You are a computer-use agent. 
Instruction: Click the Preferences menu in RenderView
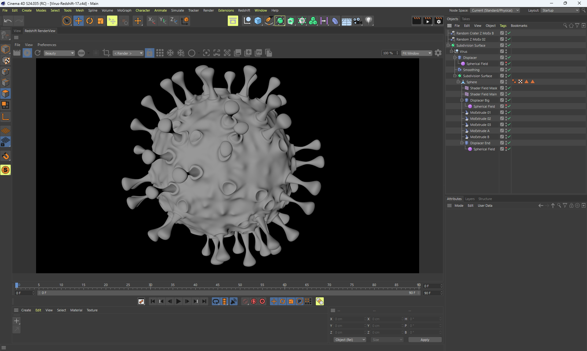click(x=47, y=45)
